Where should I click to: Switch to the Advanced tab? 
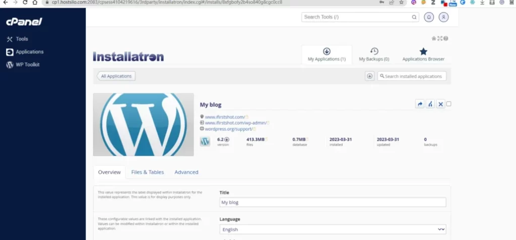(x=186, y=172)
